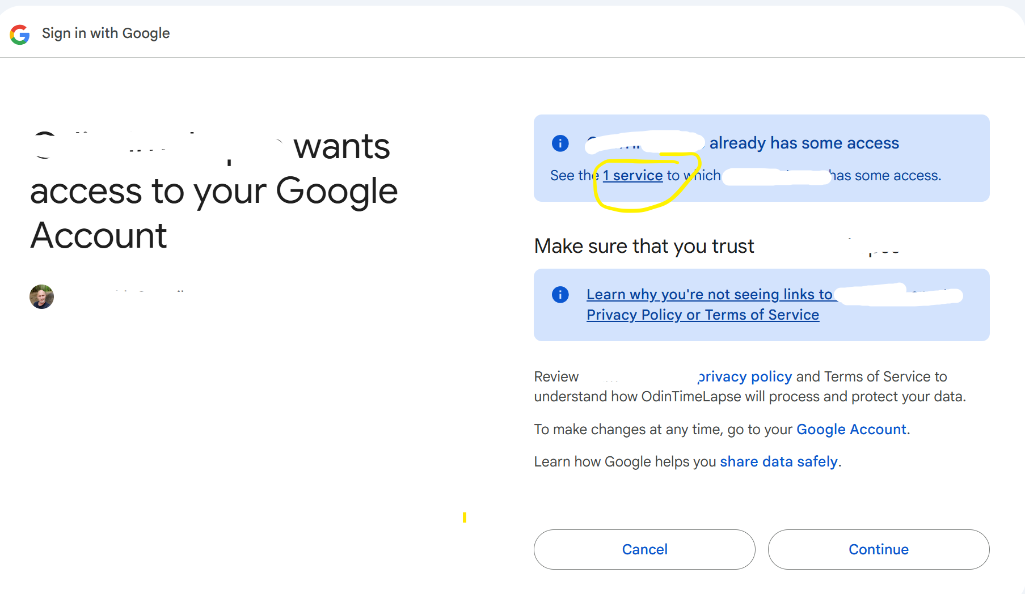The width and height of the screenshot is (1025, 594).
Task: Open the '1 service' link
Action: 632,176
